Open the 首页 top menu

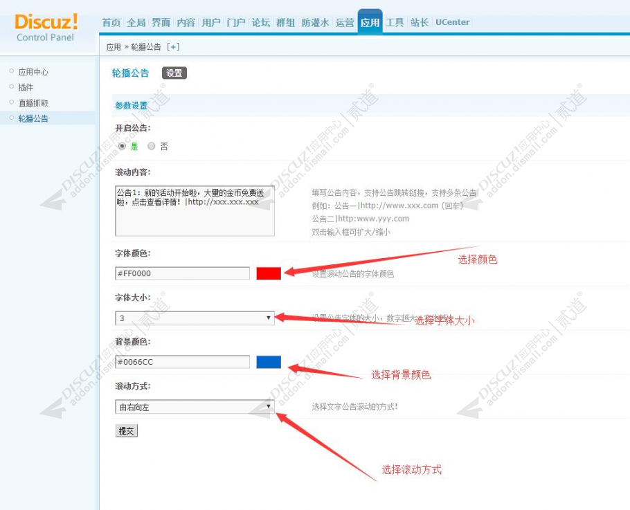pyautogui.click(x=111, y=22)
